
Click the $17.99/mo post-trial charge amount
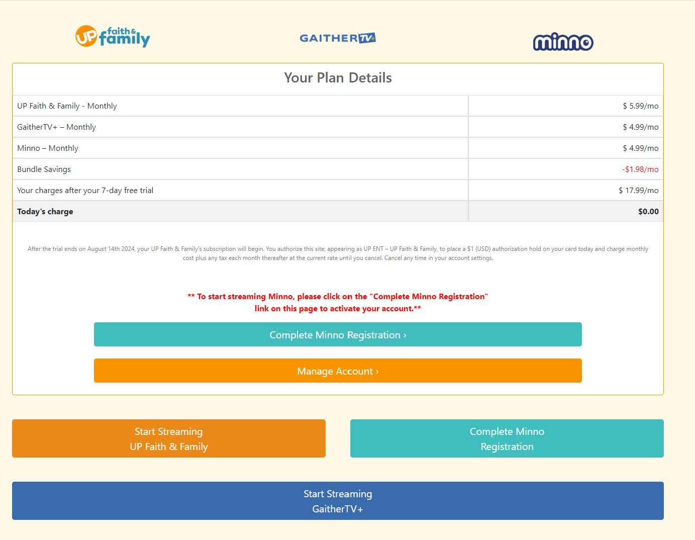click(x=638, y=191)
